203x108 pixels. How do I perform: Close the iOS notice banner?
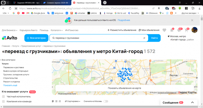tap(192, 20)
